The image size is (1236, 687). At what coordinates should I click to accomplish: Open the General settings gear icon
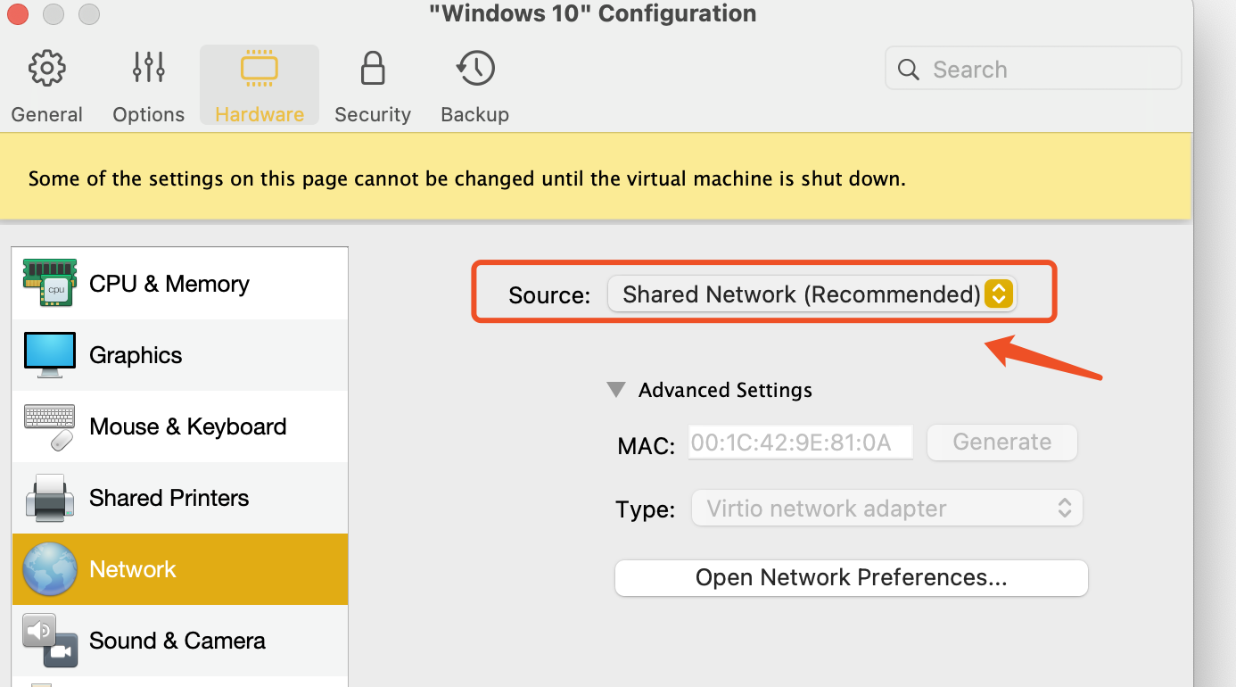47,69
